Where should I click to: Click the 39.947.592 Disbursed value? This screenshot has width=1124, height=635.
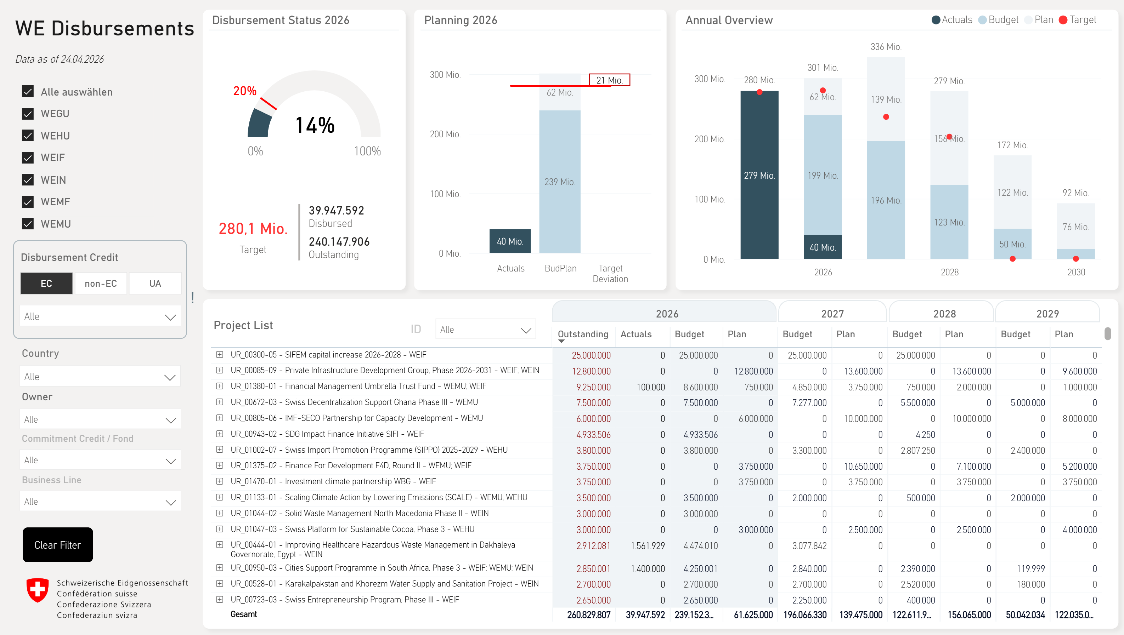pos(336,211)
